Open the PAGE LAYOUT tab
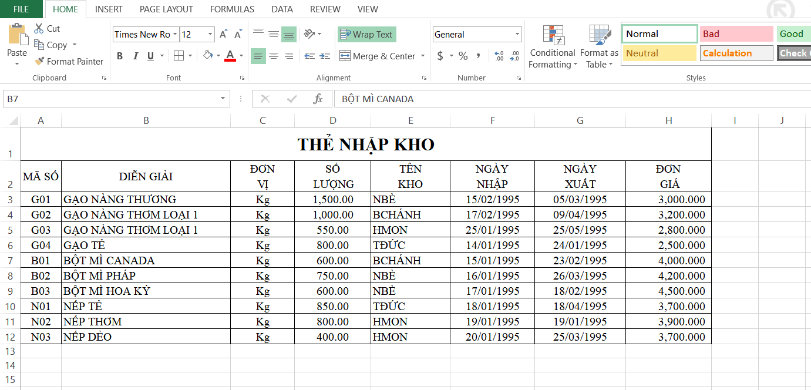This screenshot has height=390, width=811. pyautogui.click(x=166, y=9)
